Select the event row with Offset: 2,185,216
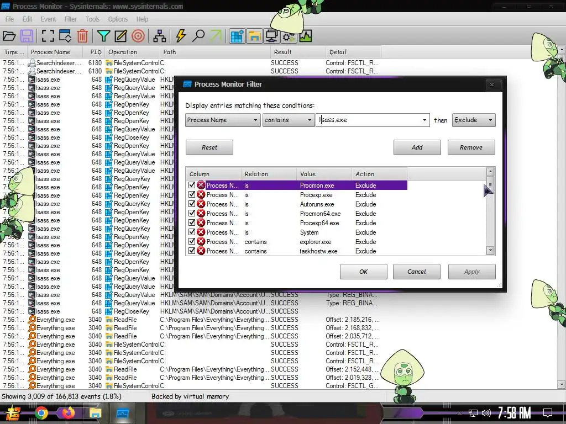566x424 pixels. coord(191,320)
